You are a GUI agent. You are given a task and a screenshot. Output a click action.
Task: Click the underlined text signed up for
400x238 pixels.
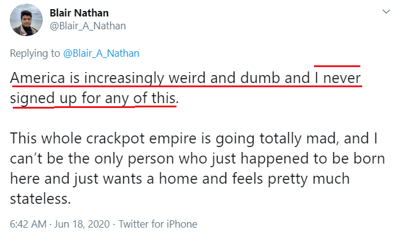click(x=55, y=98)
